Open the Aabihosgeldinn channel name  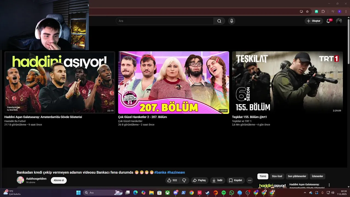coord(36,179)
